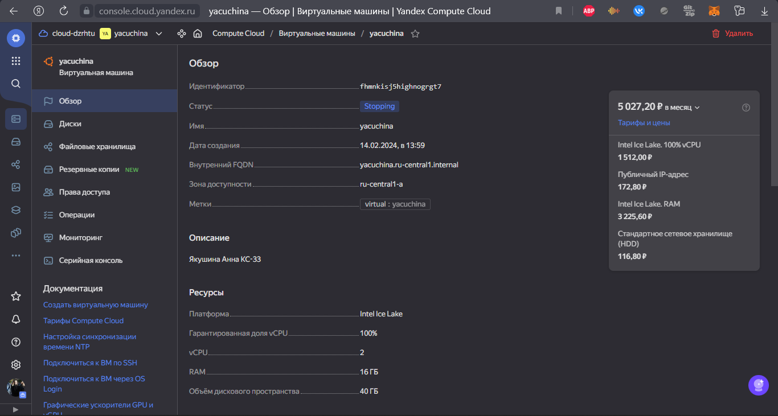Click the bookmark icon in address bar
Image resolution: width=778 pixels, height=416 pixels.
pyautogui.click(x=559, y=11)
